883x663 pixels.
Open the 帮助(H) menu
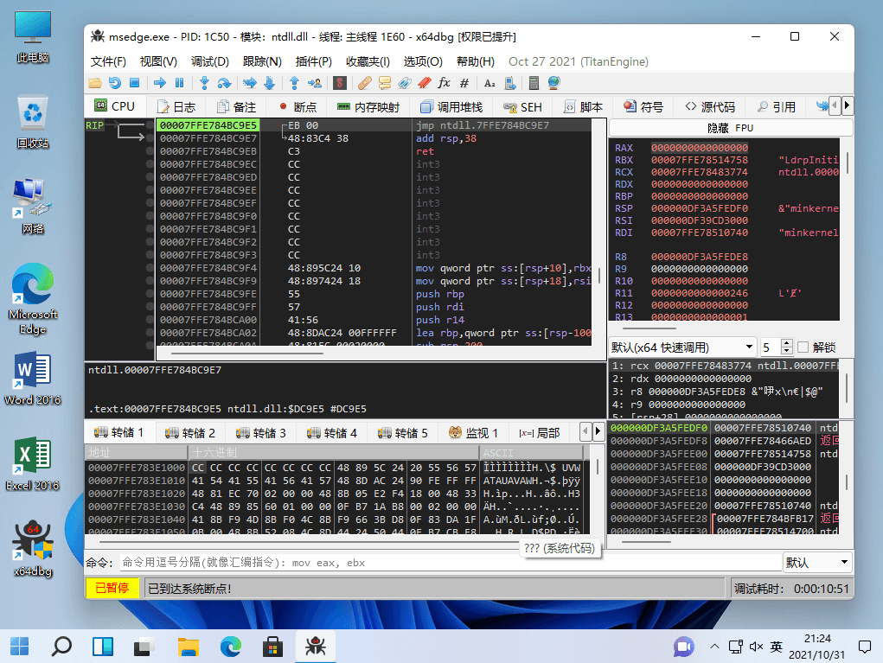[476, 61]
